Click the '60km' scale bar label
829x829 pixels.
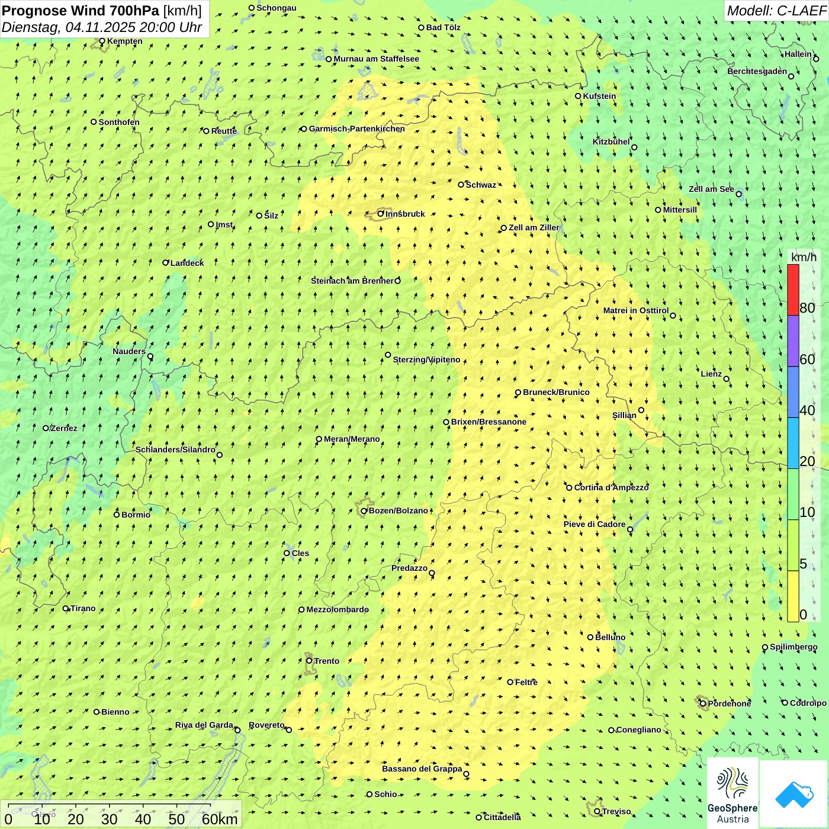[x=220, y=819]
